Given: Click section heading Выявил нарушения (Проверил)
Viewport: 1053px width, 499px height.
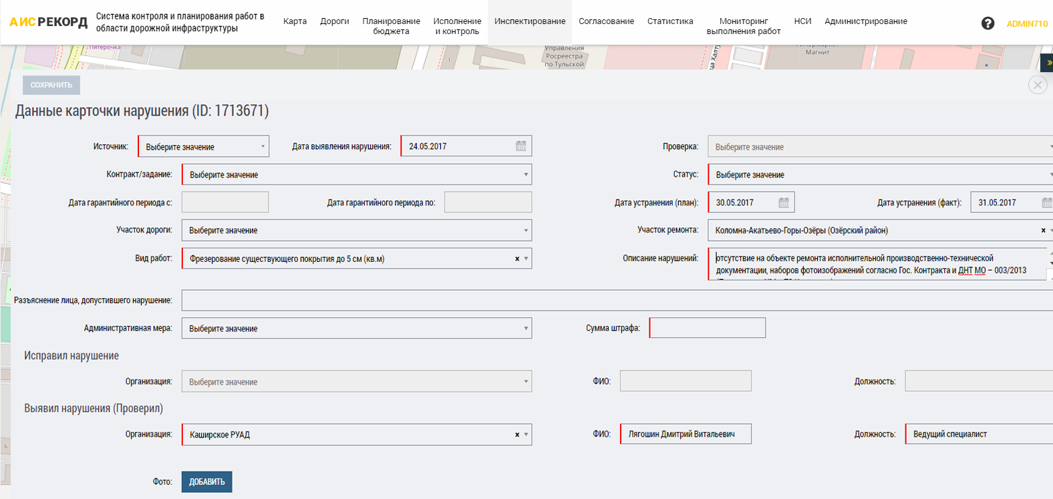Looking at the screenshot, I should click(x=94, y=408).
